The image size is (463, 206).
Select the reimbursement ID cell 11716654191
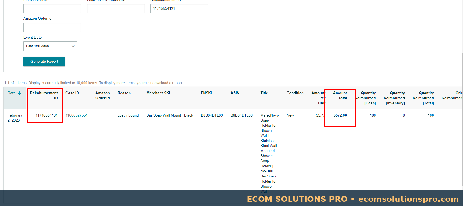[47, 115]
